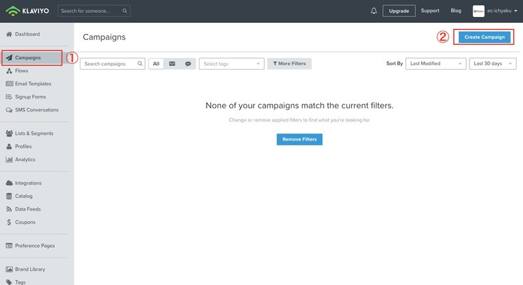Expand the ec-ichyaku account menu
The image size is (523, 285).
point(502,11)
